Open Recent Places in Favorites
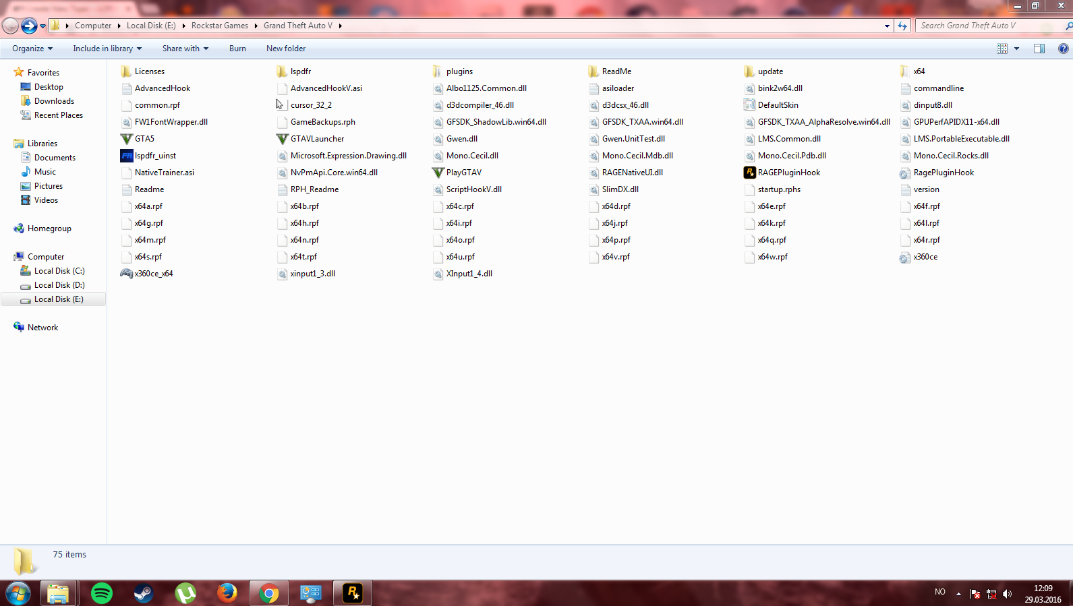 (59, 115)
